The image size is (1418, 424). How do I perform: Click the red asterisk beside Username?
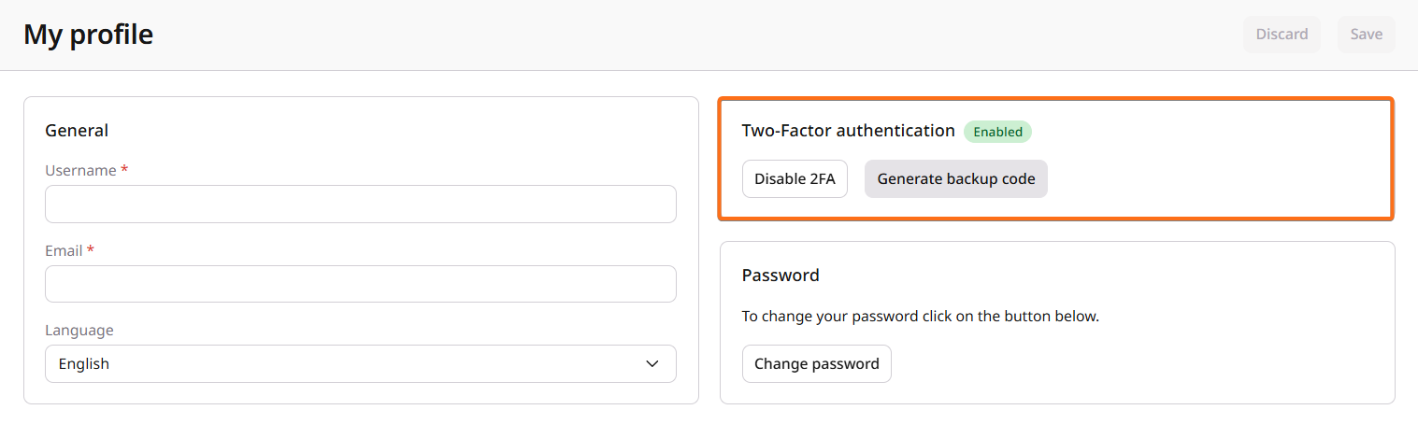(x=124, y=170)
